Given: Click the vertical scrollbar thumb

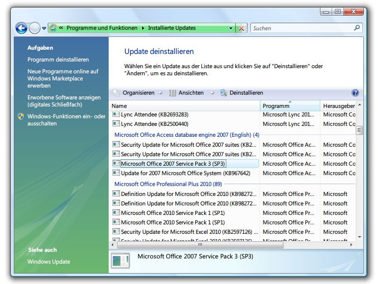Looking at the screenshot, I should [x=359, y=131].
